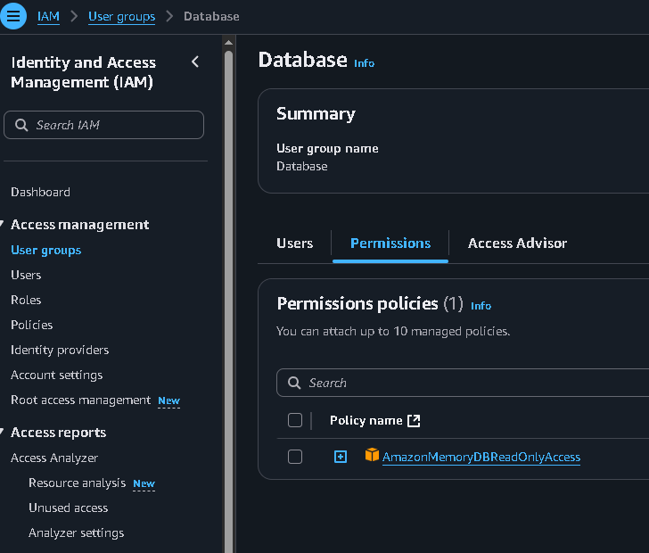The height and width of the screenshot is (553, 649).
Task: Check the AmazonMemoryDBReadOnlyAccess row checkbox
Action: 295,457
